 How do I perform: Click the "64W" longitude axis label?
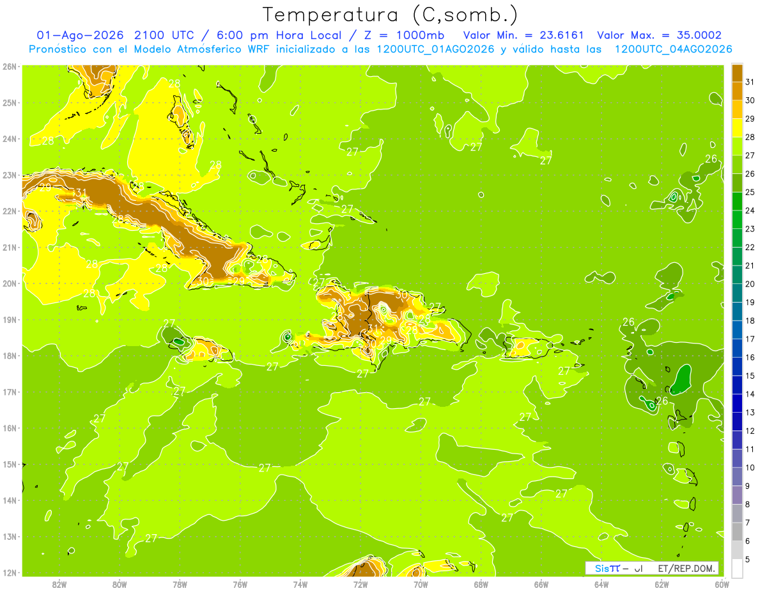(601, 584)
